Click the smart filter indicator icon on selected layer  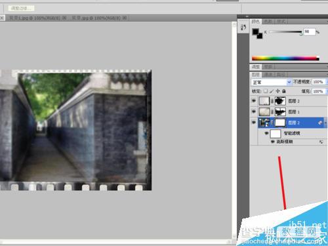pos(320,123)
